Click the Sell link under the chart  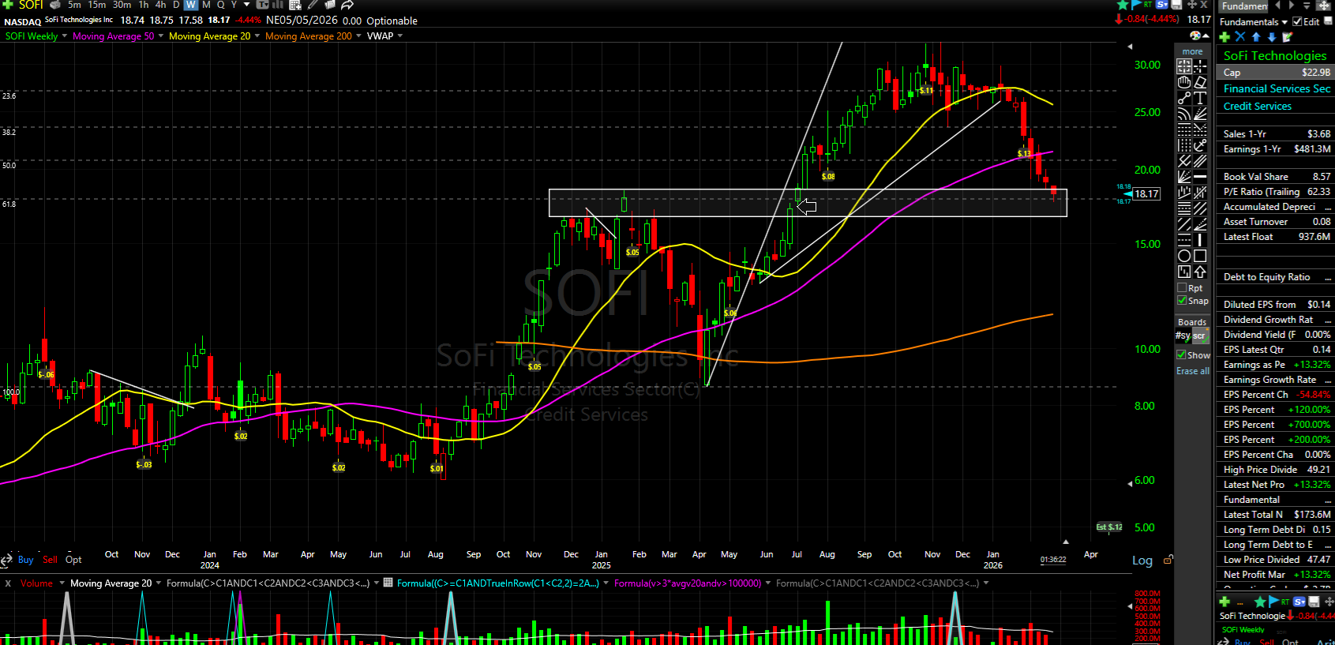(50, 560)
